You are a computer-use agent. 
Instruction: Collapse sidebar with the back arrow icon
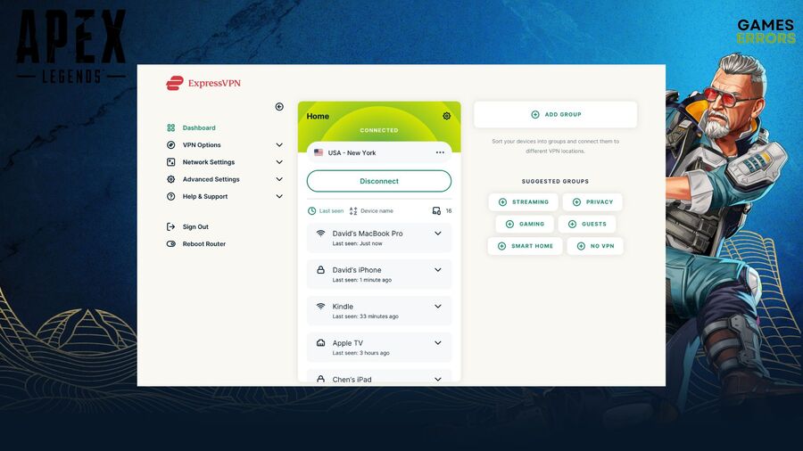pyautogui.click(x=279, y=106)
